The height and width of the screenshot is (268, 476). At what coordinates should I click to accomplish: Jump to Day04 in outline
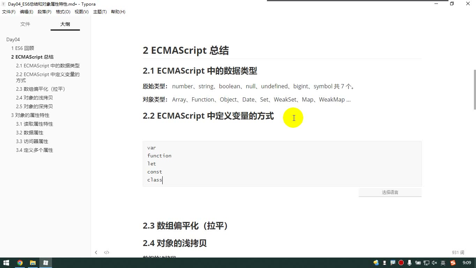tap(13, 39)
